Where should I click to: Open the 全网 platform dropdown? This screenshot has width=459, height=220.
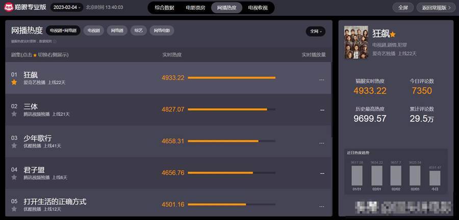tap(316, 31)
